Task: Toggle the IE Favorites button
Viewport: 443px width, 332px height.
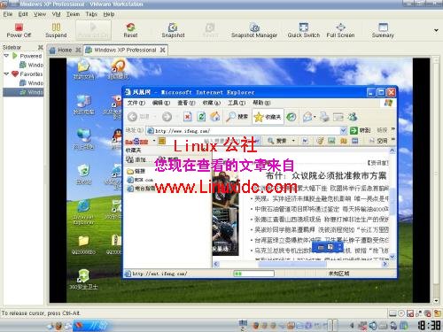Action: pos(268,117)
